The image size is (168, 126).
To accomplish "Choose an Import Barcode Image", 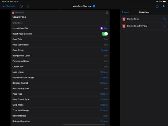I will 104,78.
